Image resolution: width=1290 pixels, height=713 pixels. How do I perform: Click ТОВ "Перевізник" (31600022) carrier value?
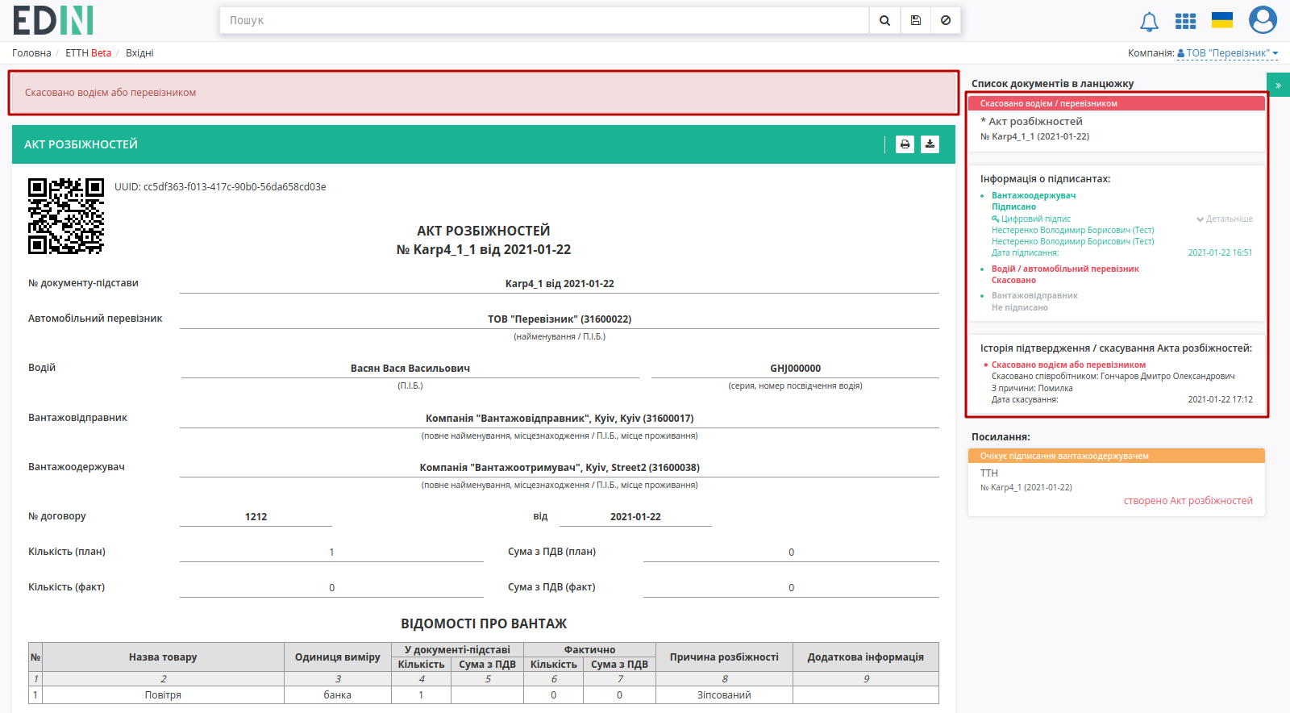[x=560, y=319]
